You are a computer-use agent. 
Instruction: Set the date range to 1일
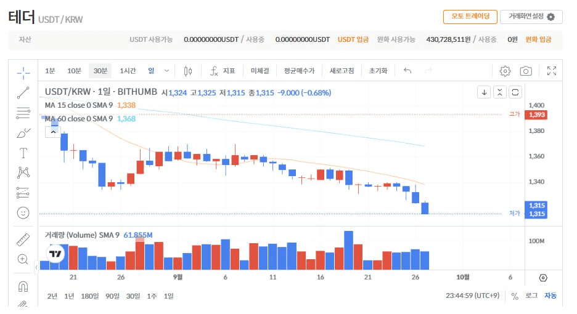168,296
